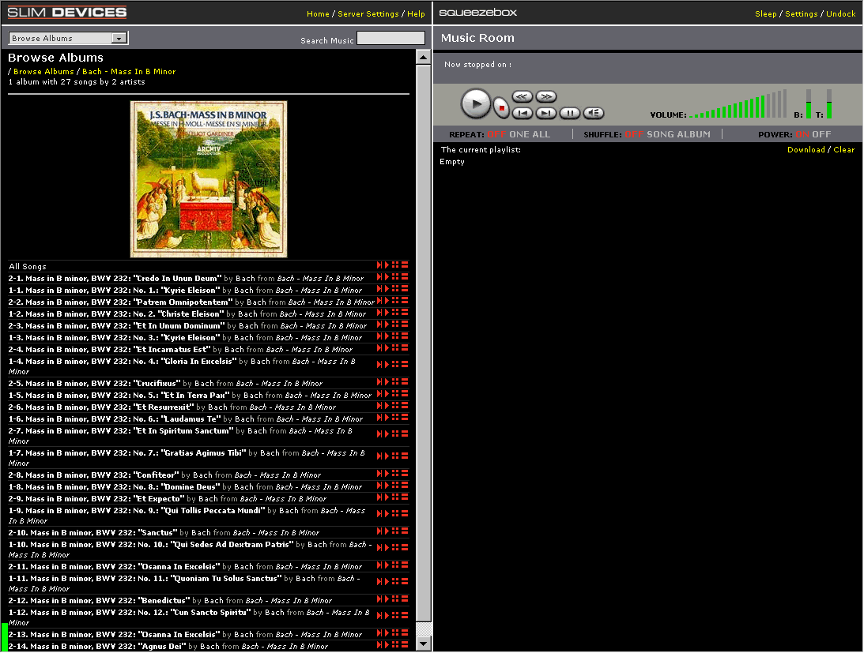
Task: Mute audio using the speaker button
Action: pyautogui.click(x=594, y=113)
